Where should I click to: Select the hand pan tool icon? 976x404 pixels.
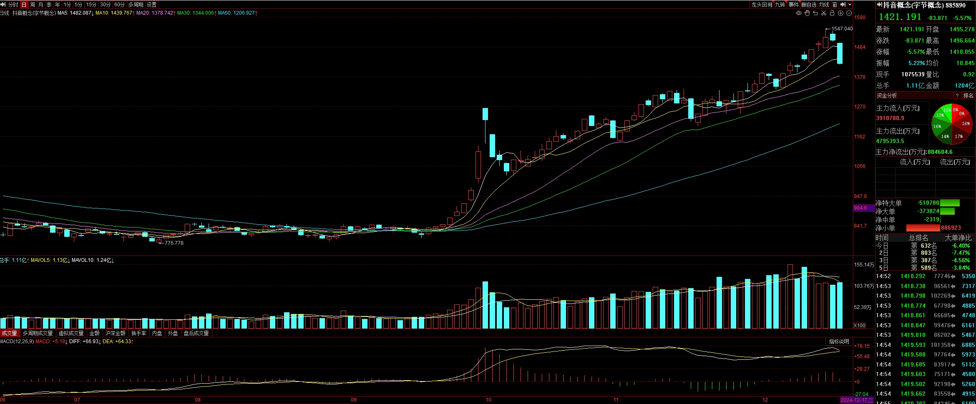[x=807, y=13]
